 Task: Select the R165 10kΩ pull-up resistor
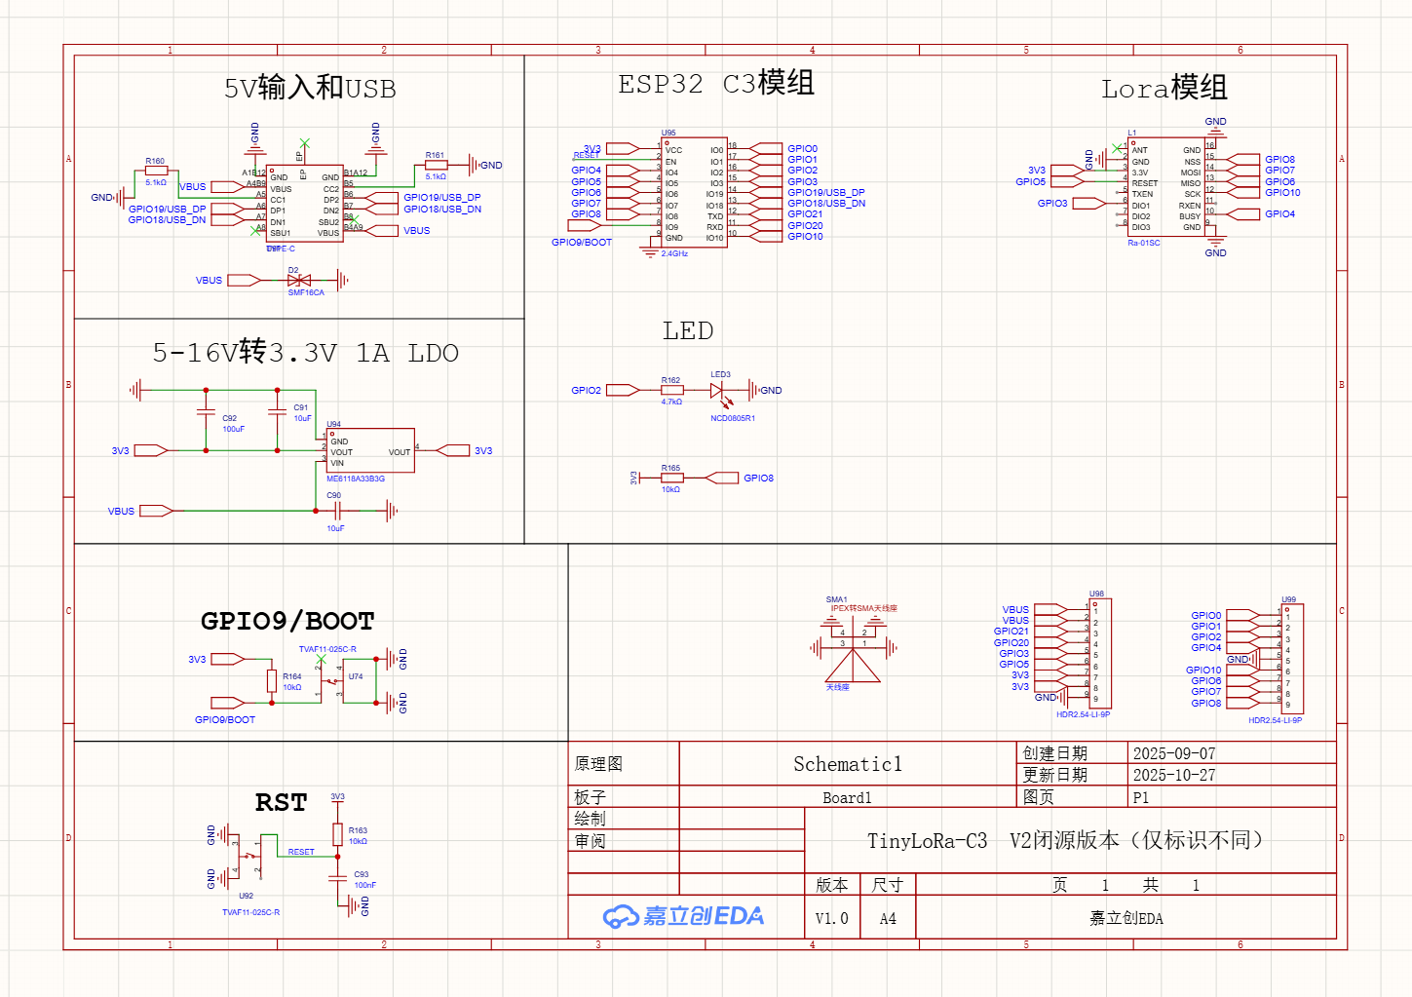click(671, 478)
